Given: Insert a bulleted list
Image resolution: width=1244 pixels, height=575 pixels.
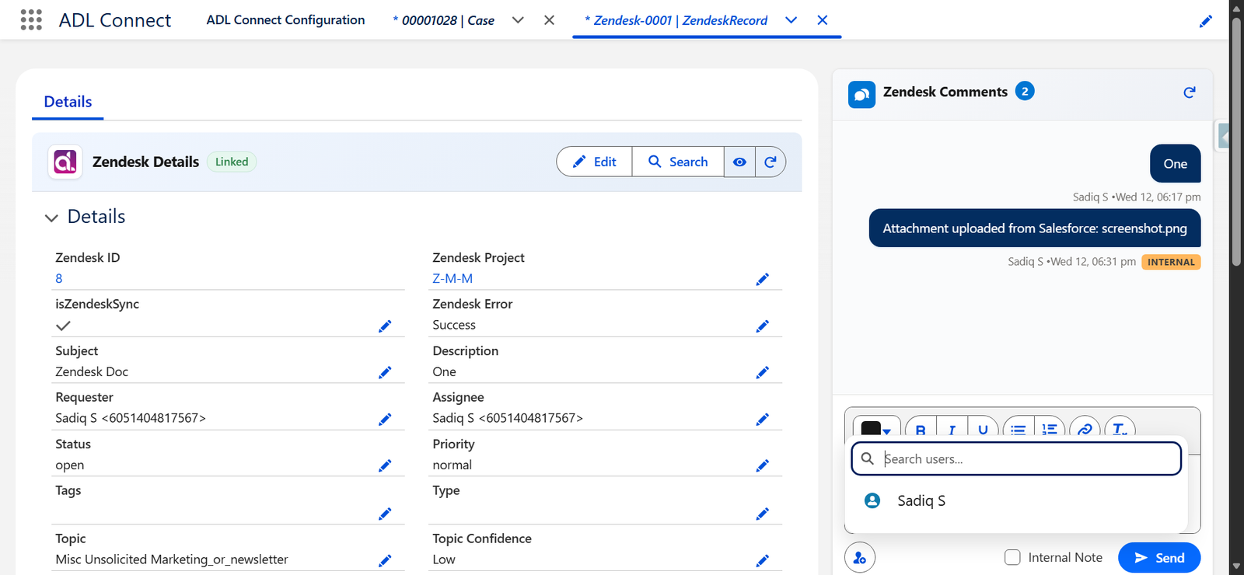Looking at the screenshot, I should 1018,428.
